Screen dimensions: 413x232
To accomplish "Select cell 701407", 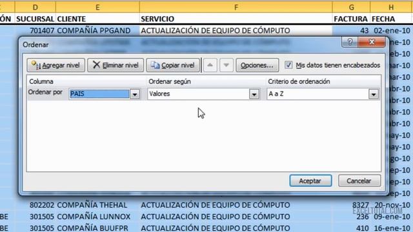I will (35, 31).
